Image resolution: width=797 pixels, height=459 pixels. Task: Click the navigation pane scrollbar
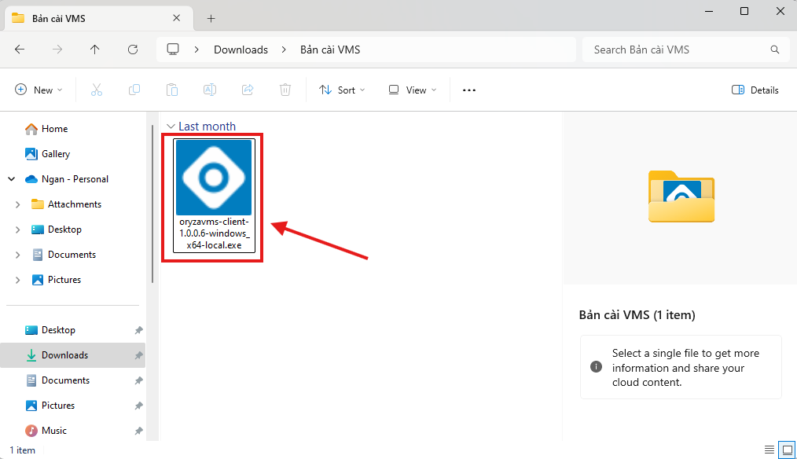(x=152, y=204)
